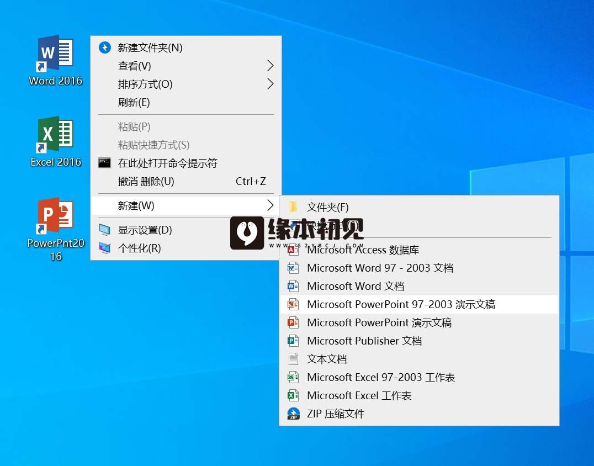Screen dimensions: 594x466
Task: Select the 新建(W) menu entry
Action: (x=186, y=205)
